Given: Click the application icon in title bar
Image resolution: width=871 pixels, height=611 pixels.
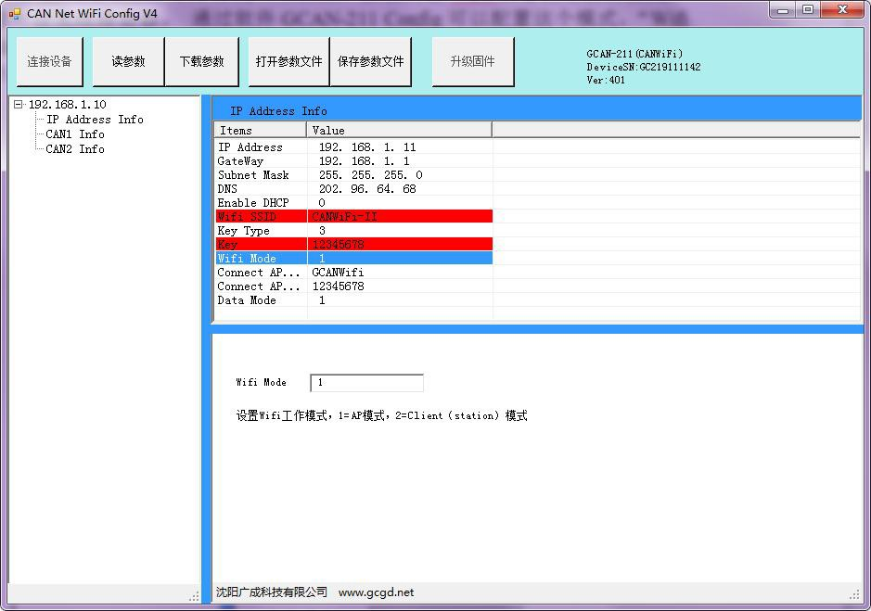Looking at the screenshot, I should (x=14, y=14).
